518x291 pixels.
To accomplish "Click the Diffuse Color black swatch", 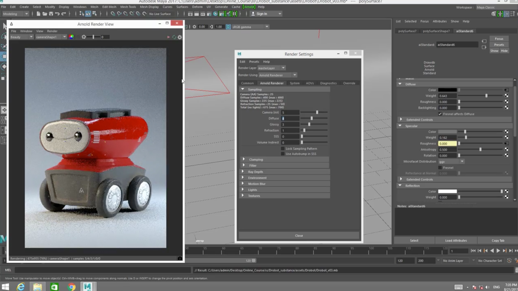I will tap(447, 90).
